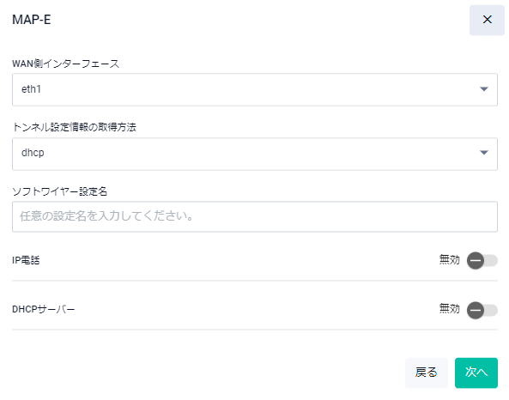Click the 無効 status text beside IP電話

tap(449, 260)
